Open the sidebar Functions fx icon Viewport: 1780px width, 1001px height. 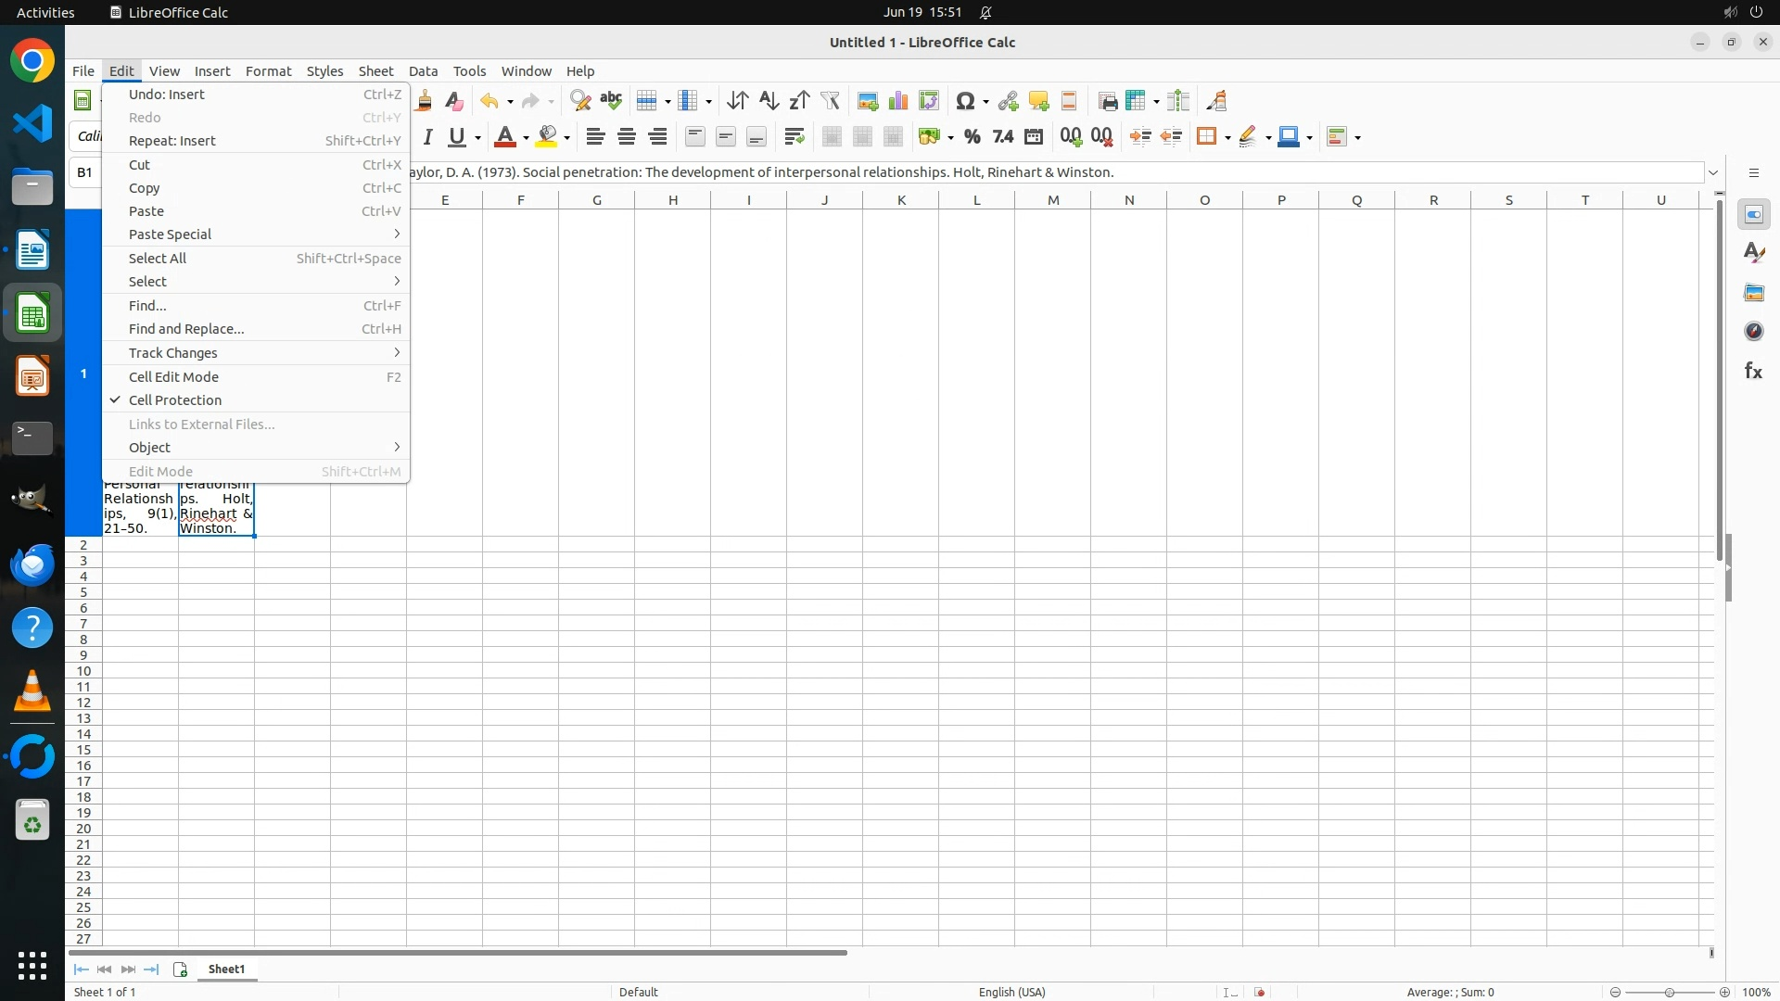pyautogui.click(x=1753, y=371)
